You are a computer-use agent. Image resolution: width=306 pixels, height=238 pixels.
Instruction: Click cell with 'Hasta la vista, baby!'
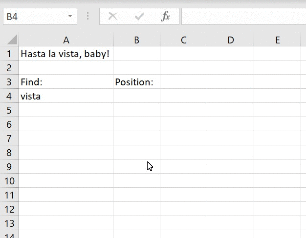(x=65, y=54)
